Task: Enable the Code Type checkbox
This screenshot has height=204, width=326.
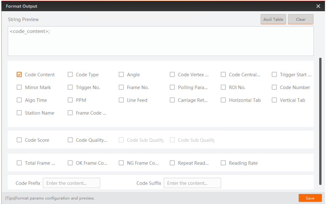Action: coord(70,74)
